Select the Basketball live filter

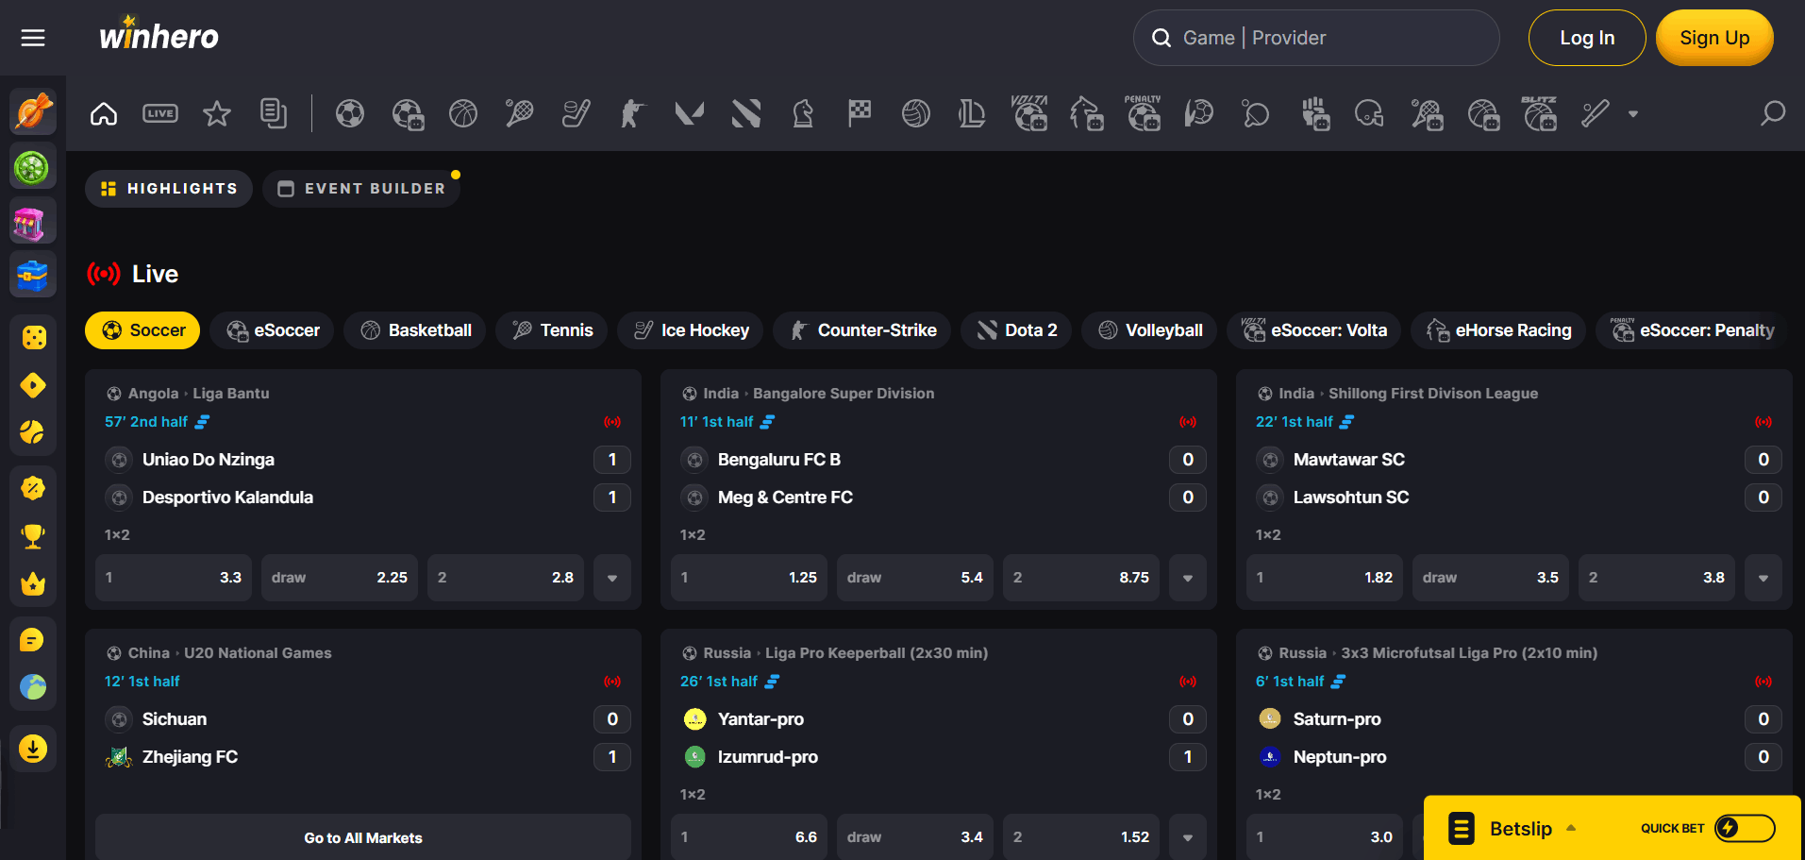pos(415,330)
